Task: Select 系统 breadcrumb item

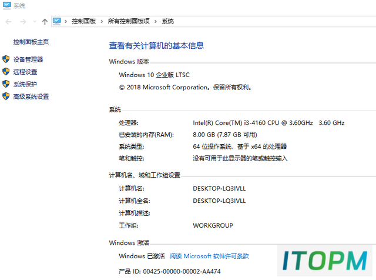Action: pyautogui.click(x=167, y=21)
